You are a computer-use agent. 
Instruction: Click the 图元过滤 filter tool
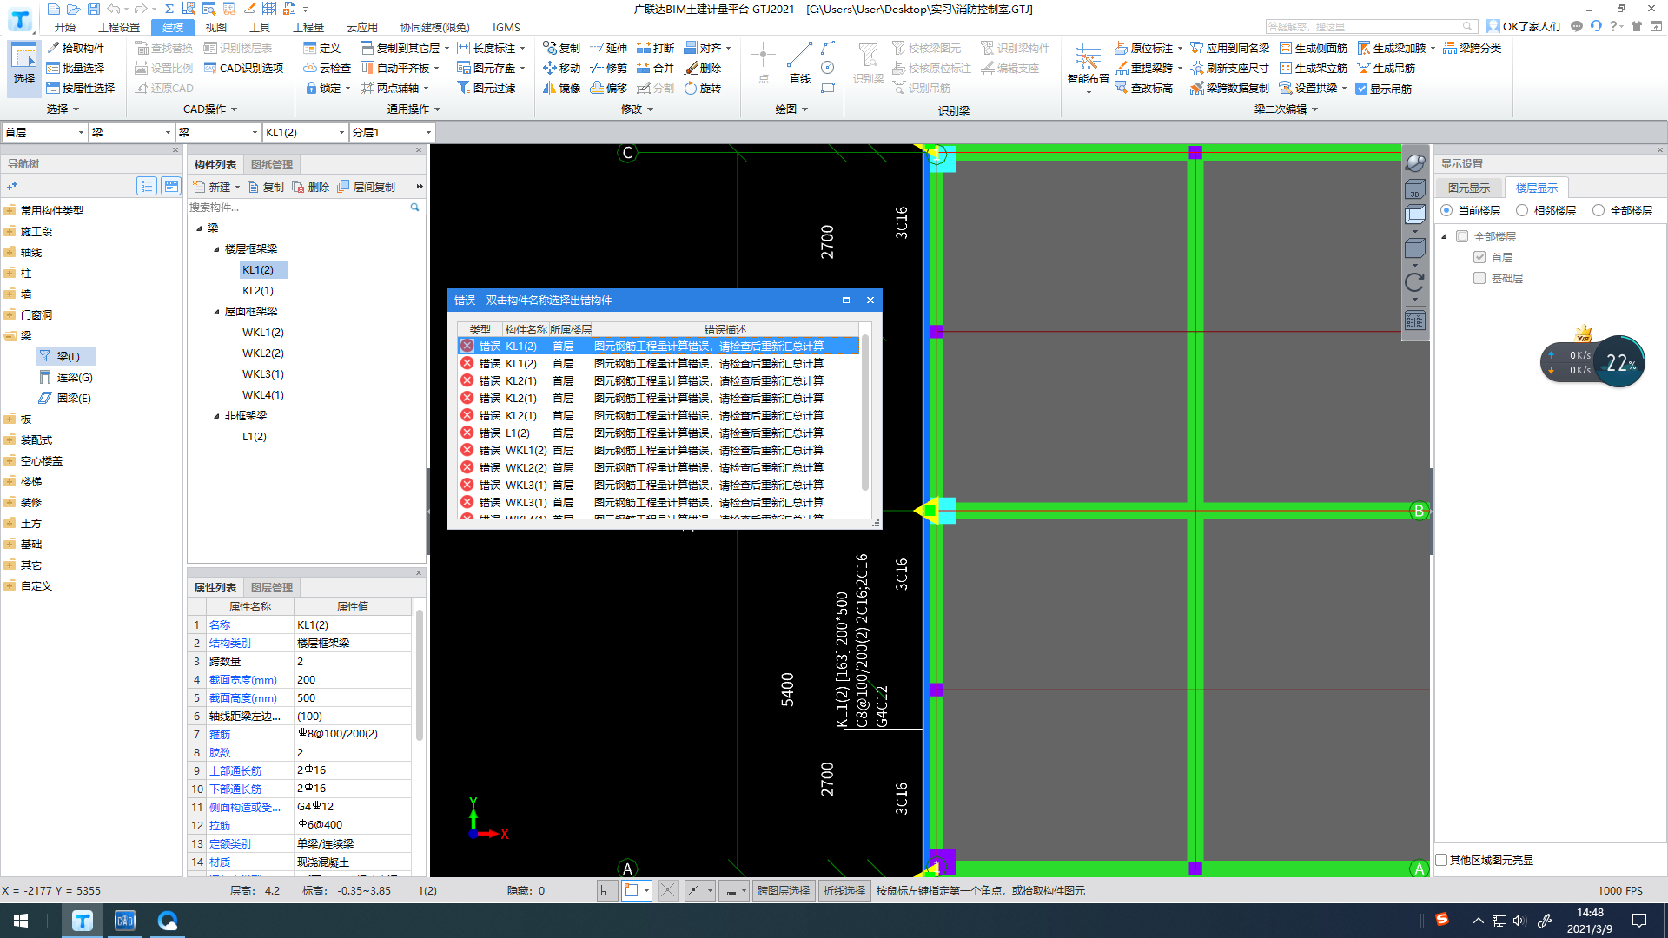tap(486, 88)
